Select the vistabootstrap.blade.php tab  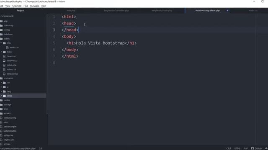(208, 10)
